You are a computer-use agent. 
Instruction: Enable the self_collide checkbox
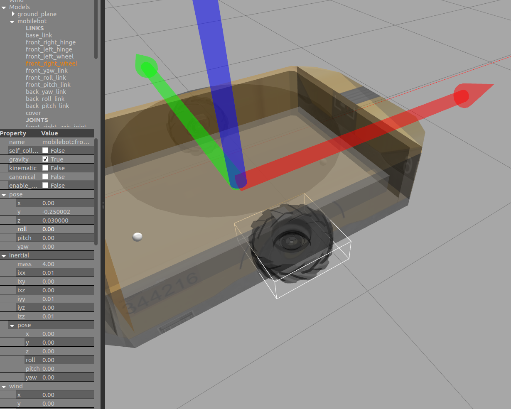46,150
